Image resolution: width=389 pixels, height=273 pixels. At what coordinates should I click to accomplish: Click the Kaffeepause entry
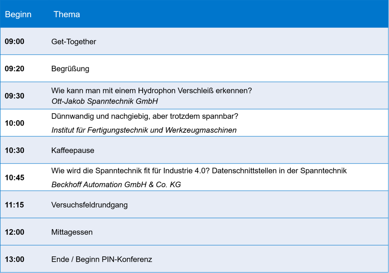point(73,151)
